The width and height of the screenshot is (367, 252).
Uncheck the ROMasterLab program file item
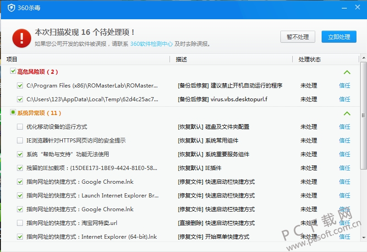(x=20, y=86)
